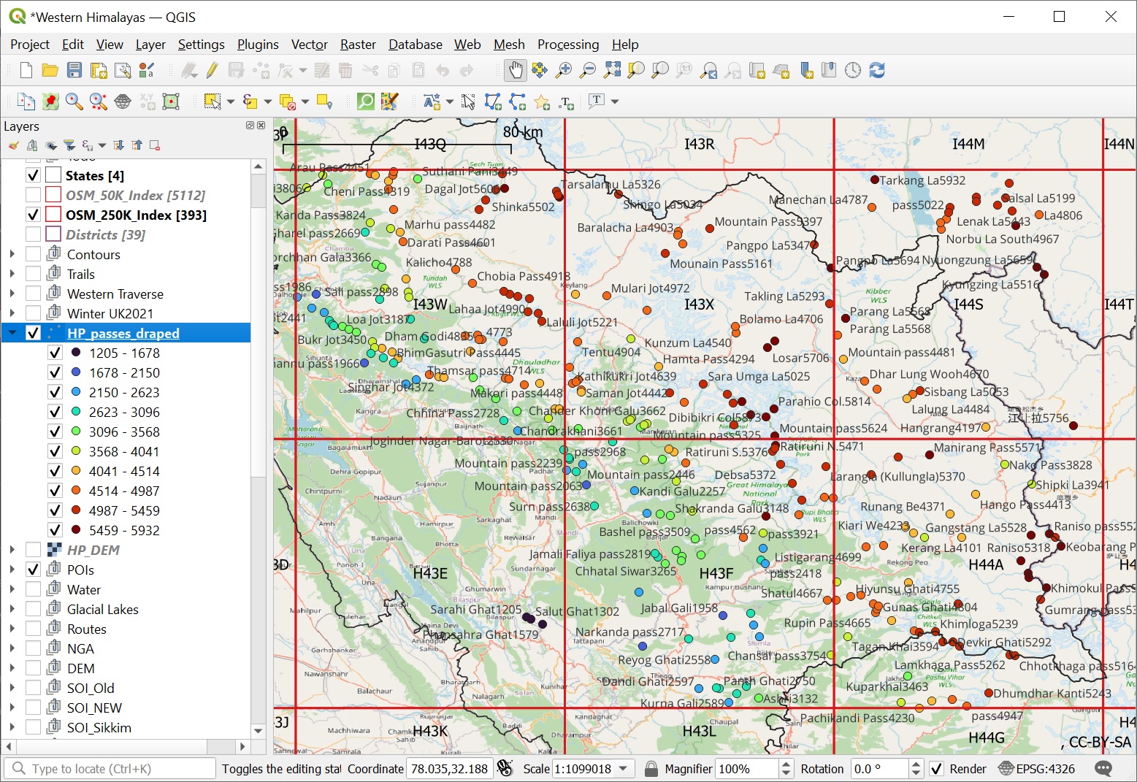This screenshot has height=782, width=1137.
Task: Click the Zoom Full extent icon
Action: pos(612,70)
